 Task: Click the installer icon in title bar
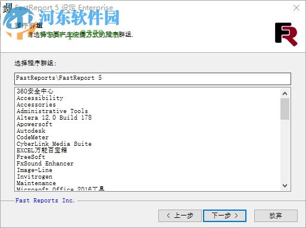coord(7,8)
